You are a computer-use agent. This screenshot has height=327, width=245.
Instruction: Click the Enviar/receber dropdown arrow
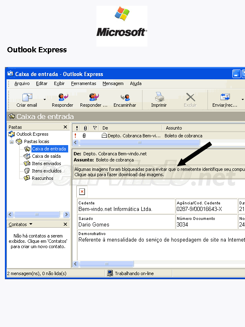pyautogui.click(x=243, y=99)
